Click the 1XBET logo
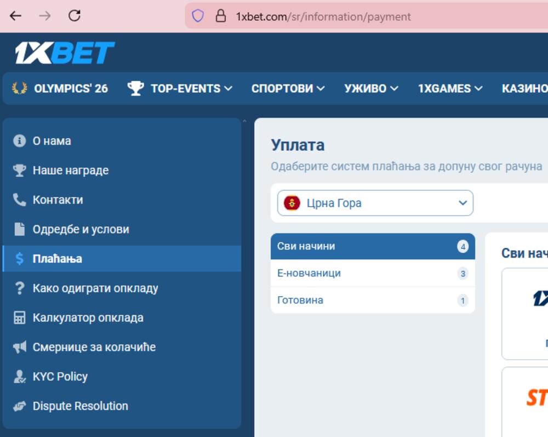Image resolution: width=548 pixels, height=437 pixels. point(65,53)
